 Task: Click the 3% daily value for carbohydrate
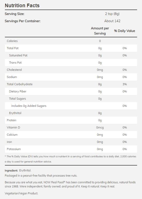click(125, 84)
